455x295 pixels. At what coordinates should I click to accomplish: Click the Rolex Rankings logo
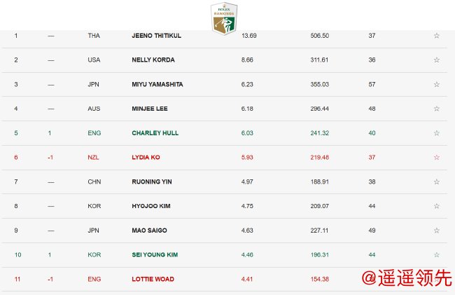(224, 17)
